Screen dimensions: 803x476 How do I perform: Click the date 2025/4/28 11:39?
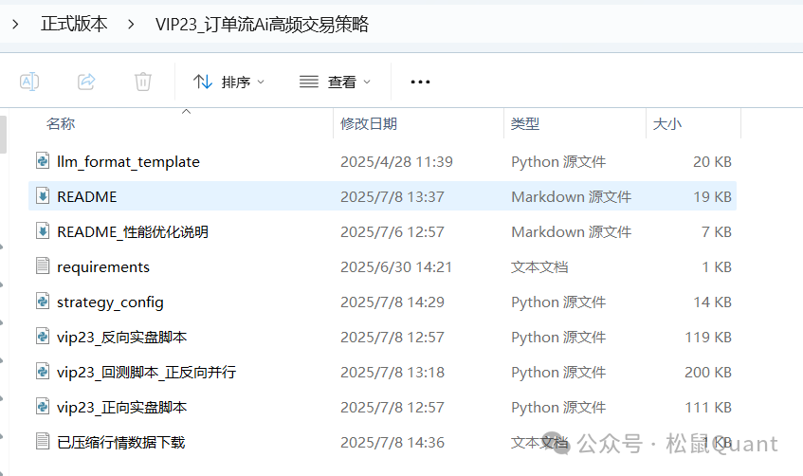click(397, 162)
